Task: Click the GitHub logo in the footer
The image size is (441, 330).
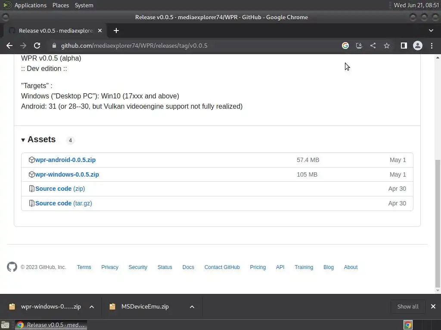Action: (x=12, y=267)
